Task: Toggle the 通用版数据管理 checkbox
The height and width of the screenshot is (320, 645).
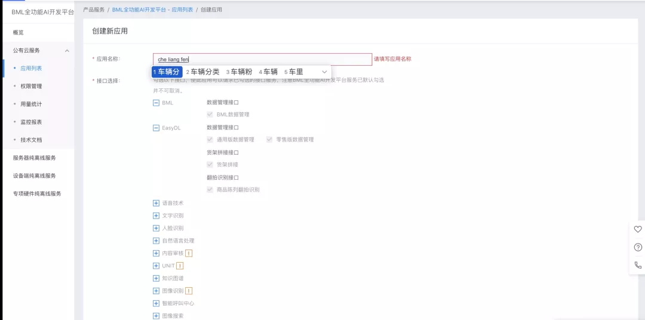Action: pos(210,140)
